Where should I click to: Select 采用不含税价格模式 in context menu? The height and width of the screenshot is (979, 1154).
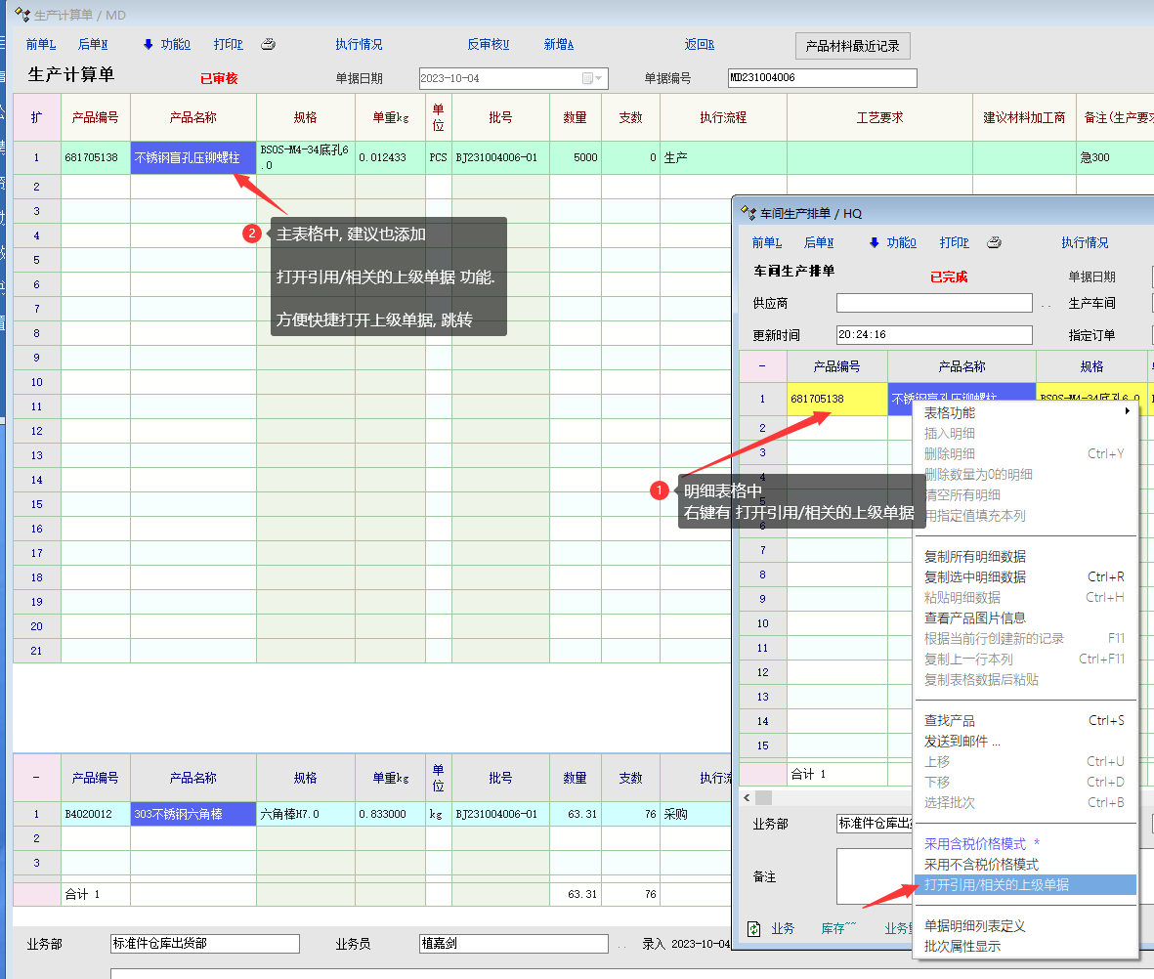pyautogui.click(x=981, y=865)
